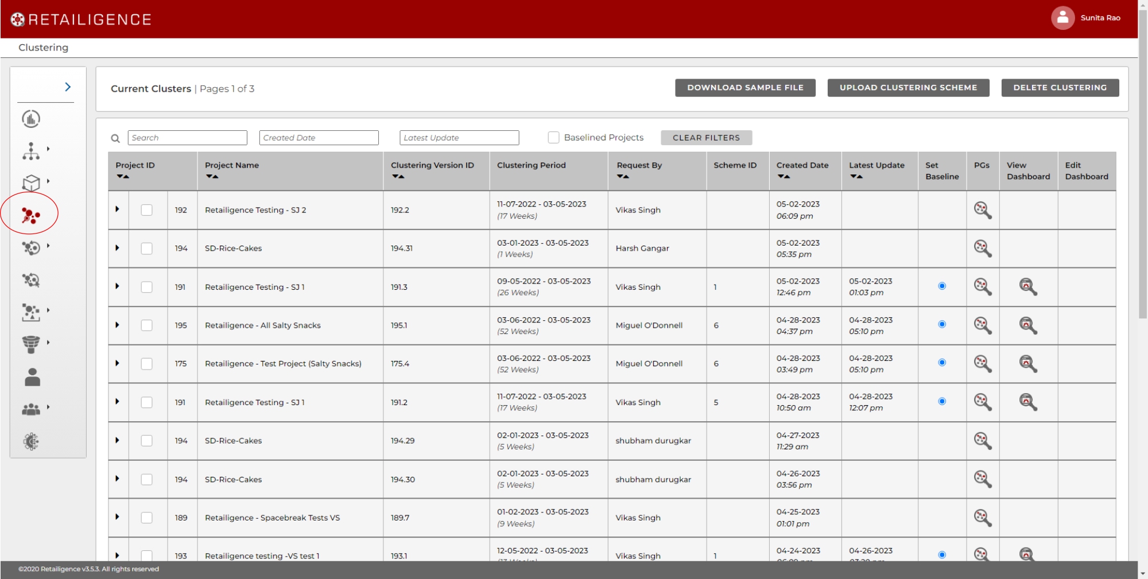Open the hierarchy tree sidebar icon
Screen dimensions: 1148x579
pos(31,151)
